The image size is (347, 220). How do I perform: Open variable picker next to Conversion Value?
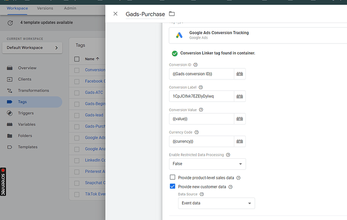coord(240,119)
